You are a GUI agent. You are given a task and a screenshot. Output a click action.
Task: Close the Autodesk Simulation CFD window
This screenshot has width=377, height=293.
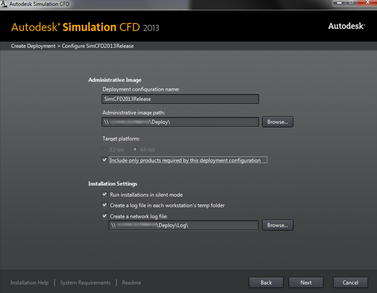366,3
